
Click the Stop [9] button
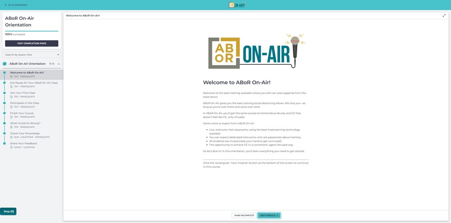8,211
